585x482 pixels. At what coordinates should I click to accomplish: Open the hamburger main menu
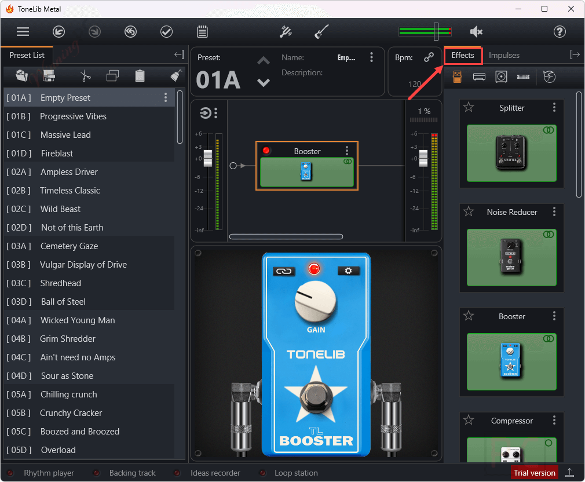[23, 32]
